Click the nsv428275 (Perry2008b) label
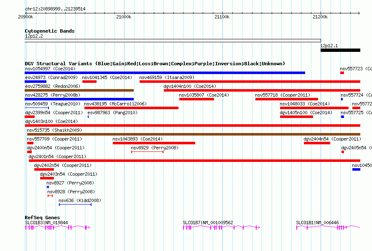Image resolution: width=372 pixels, height=251 pixels. point(53,95)
